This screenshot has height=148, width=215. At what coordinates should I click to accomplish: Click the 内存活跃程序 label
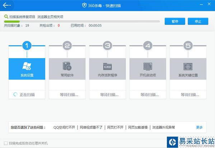[107, 75]
